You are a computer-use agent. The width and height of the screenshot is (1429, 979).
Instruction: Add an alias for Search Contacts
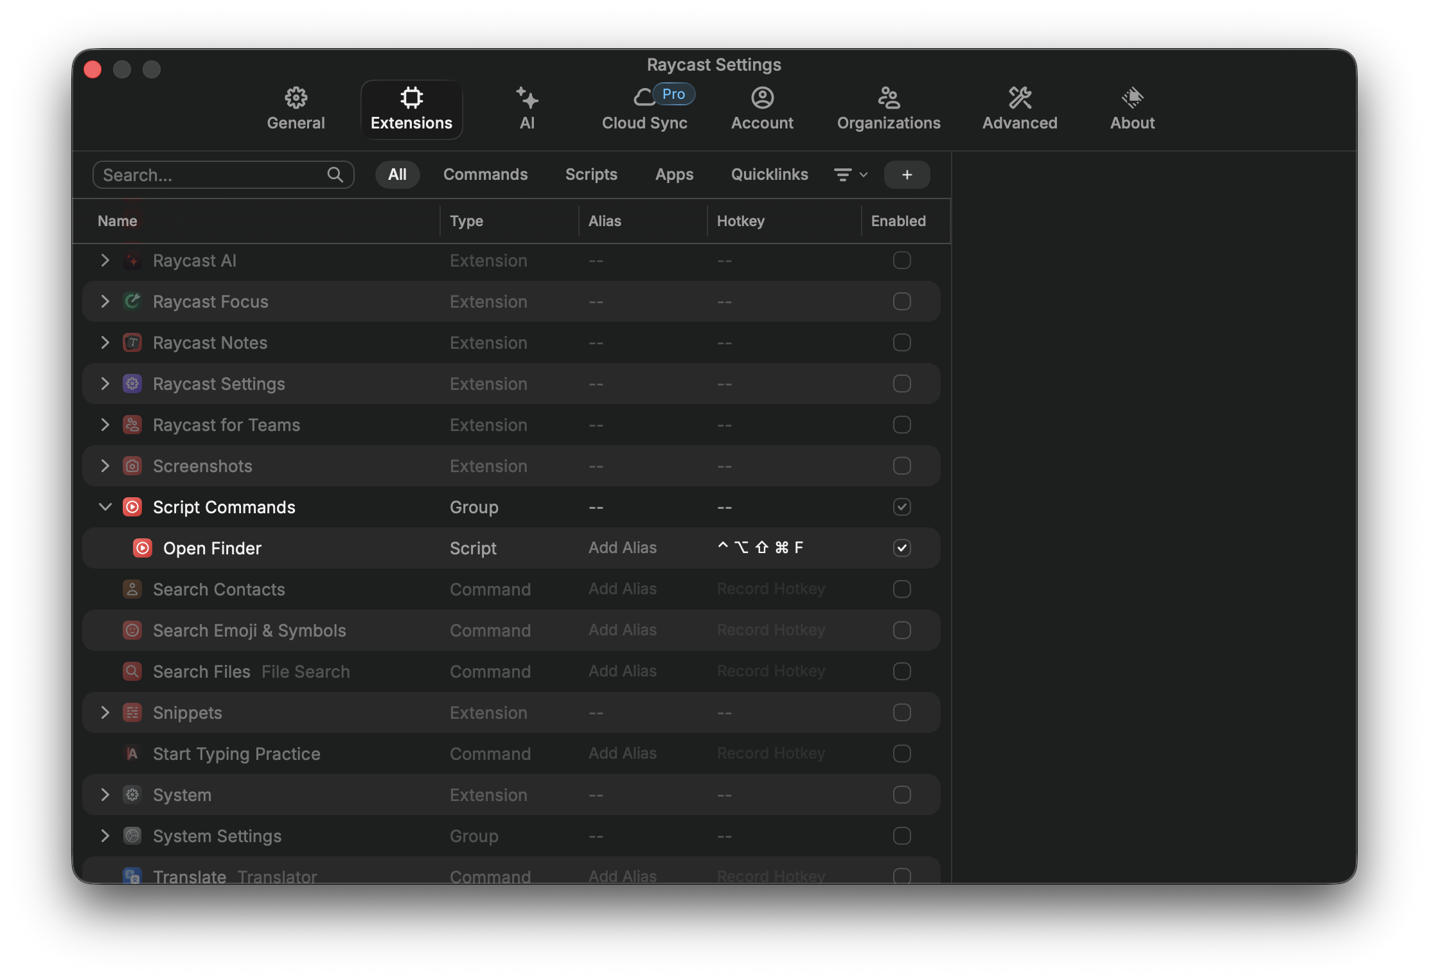[623, 588]
